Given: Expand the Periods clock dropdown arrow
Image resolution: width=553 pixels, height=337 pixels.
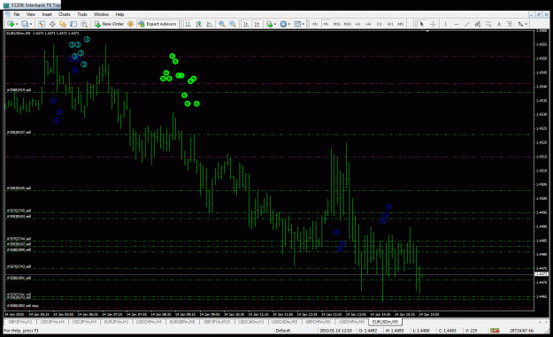Looking at the screenshot, I should (x=289, y=24).
